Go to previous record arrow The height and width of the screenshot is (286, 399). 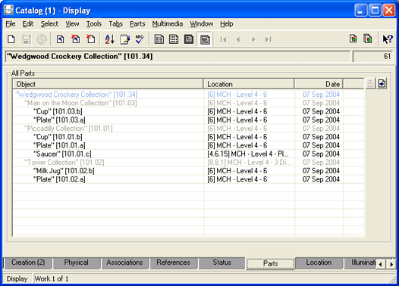238,39
